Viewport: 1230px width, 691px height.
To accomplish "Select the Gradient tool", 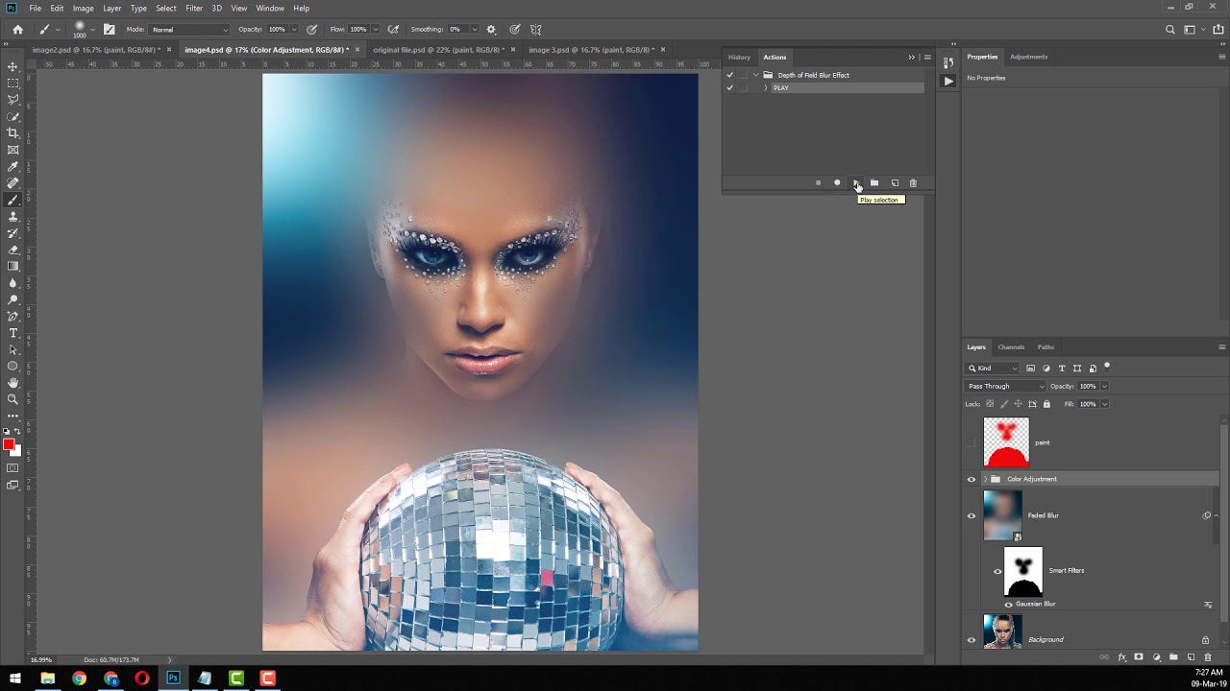I will [x=12, y=266].
